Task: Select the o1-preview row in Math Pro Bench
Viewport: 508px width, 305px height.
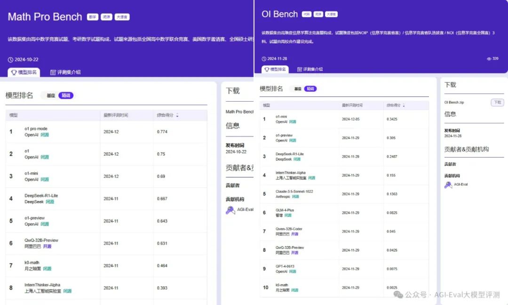Action: (x=106, y=221)
